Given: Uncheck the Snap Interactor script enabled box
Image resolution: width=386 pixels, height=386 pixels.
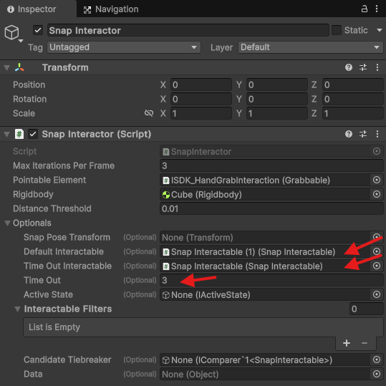Looking at the screenshot, I should pos(33,134).
